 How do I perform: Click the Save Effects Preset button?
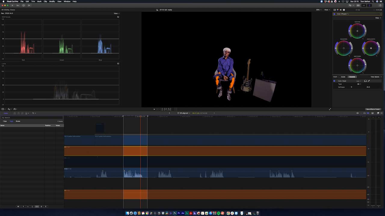pos(373,109)
